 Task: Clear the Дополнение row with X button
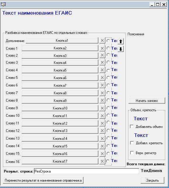(102, 41)
